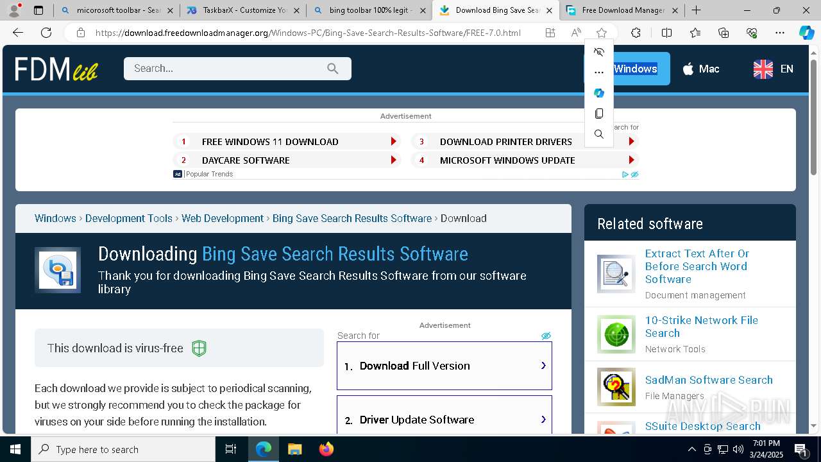The width and height of the screenshot is (821, 462).
Task: Click the arrow next to Download Printer Drivers
Action: pyautogui.click(x=632, y=142)
